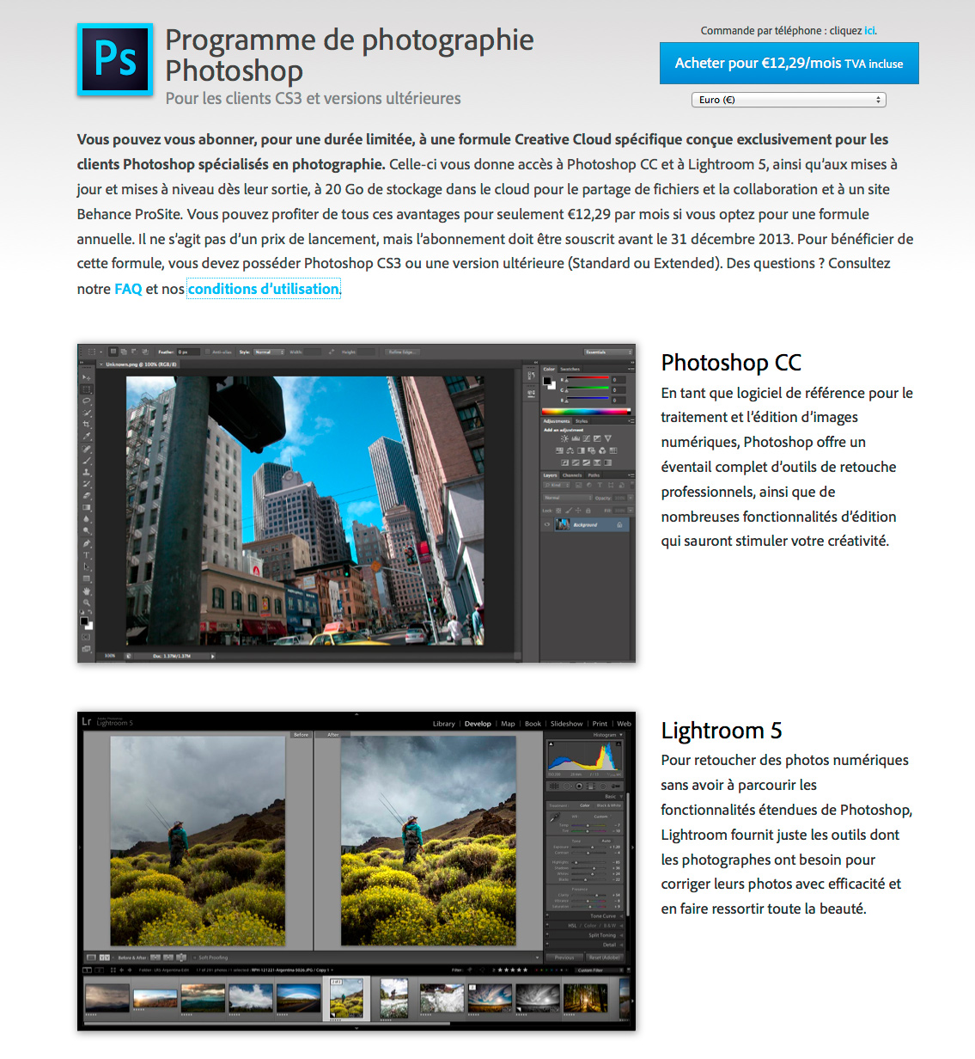
Task: Click the red R slider in Color panel
Action: pyautogui.click(x=588, y=378)
